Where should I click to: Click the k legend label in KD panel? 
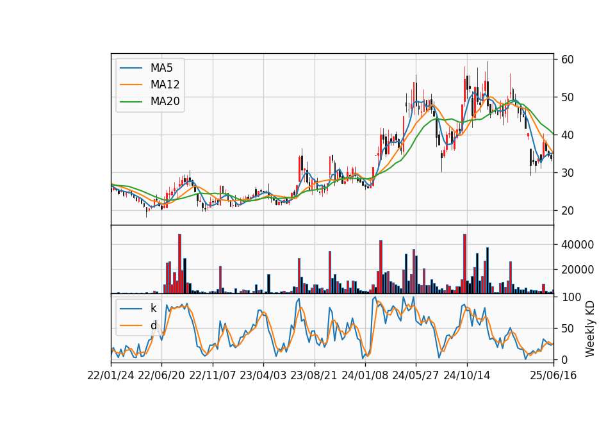[x=153, y=308]
